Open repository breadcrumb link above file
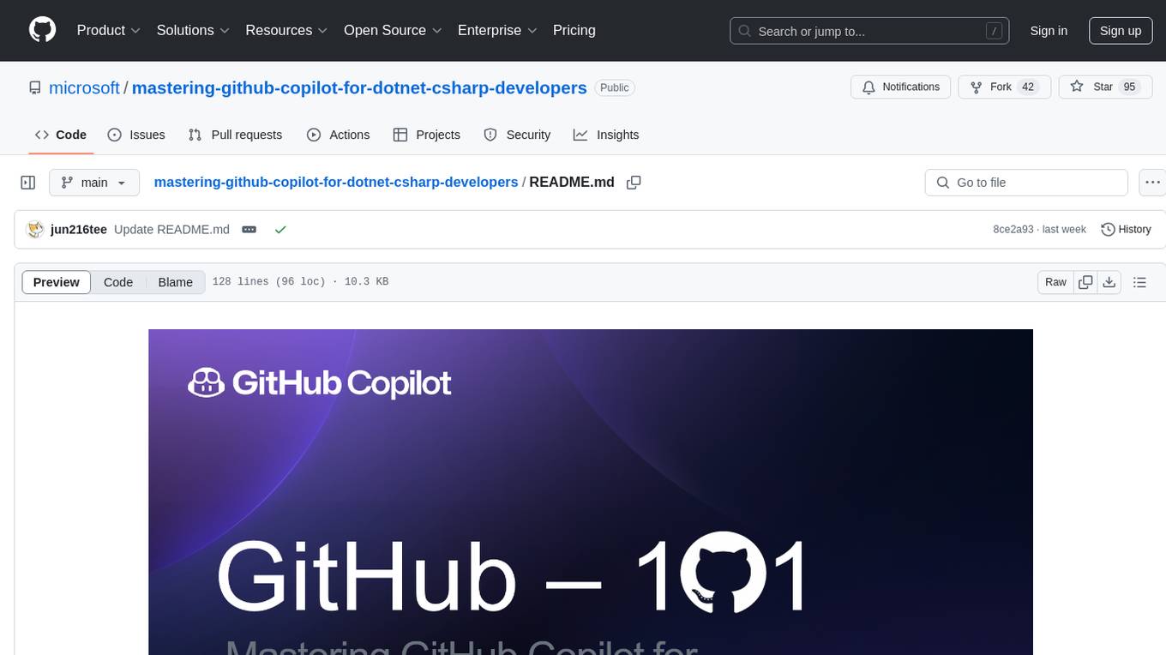Screen dimensions: 1166x655 tap(336, 182)
